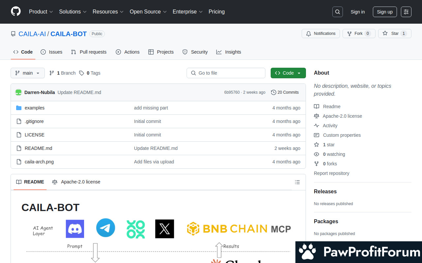Click the Go to file field
The image size is (422, 263).
tap(226, 73)
